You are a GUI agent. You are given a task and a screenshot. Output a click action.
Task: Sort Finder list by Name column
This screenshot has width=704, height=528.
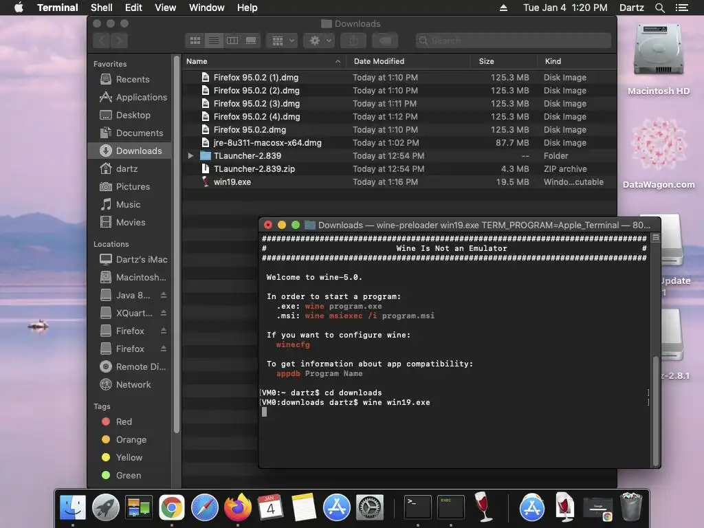tap(264, 61)
